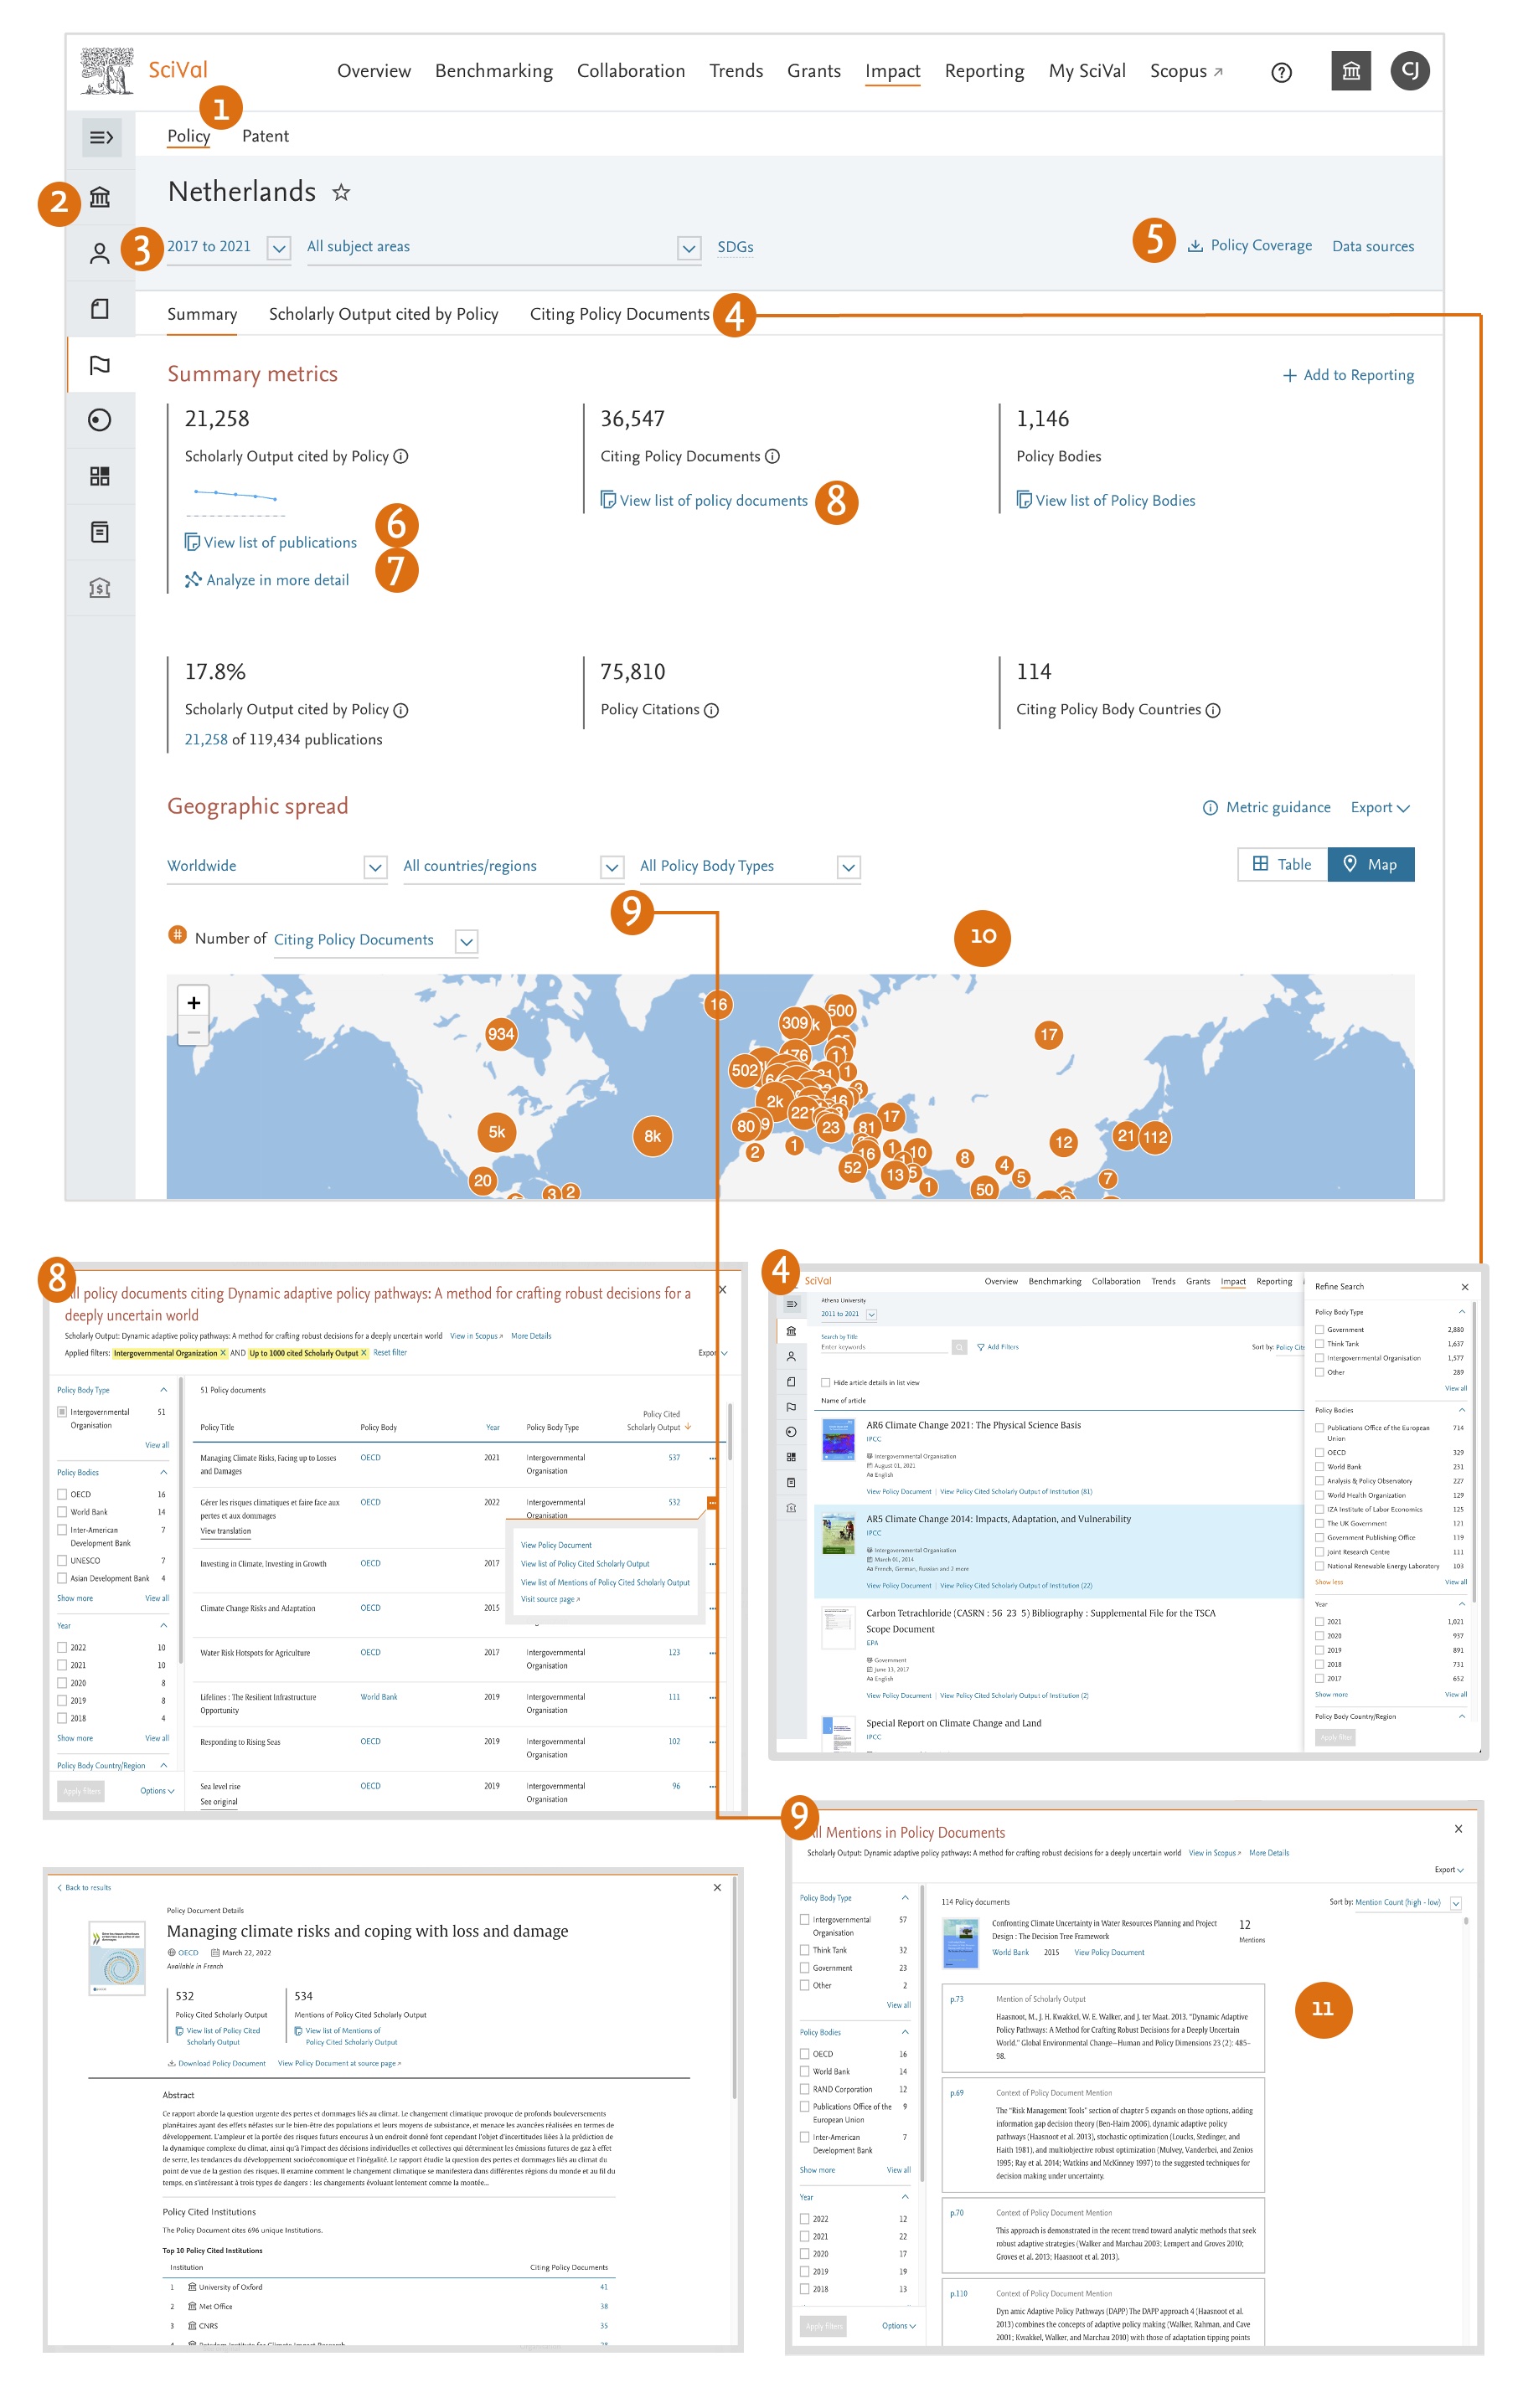Open the Citing Policy Documents tab
This screenshot has width=1523, height=2408.
pyautogui.click(x=619, y=314)
